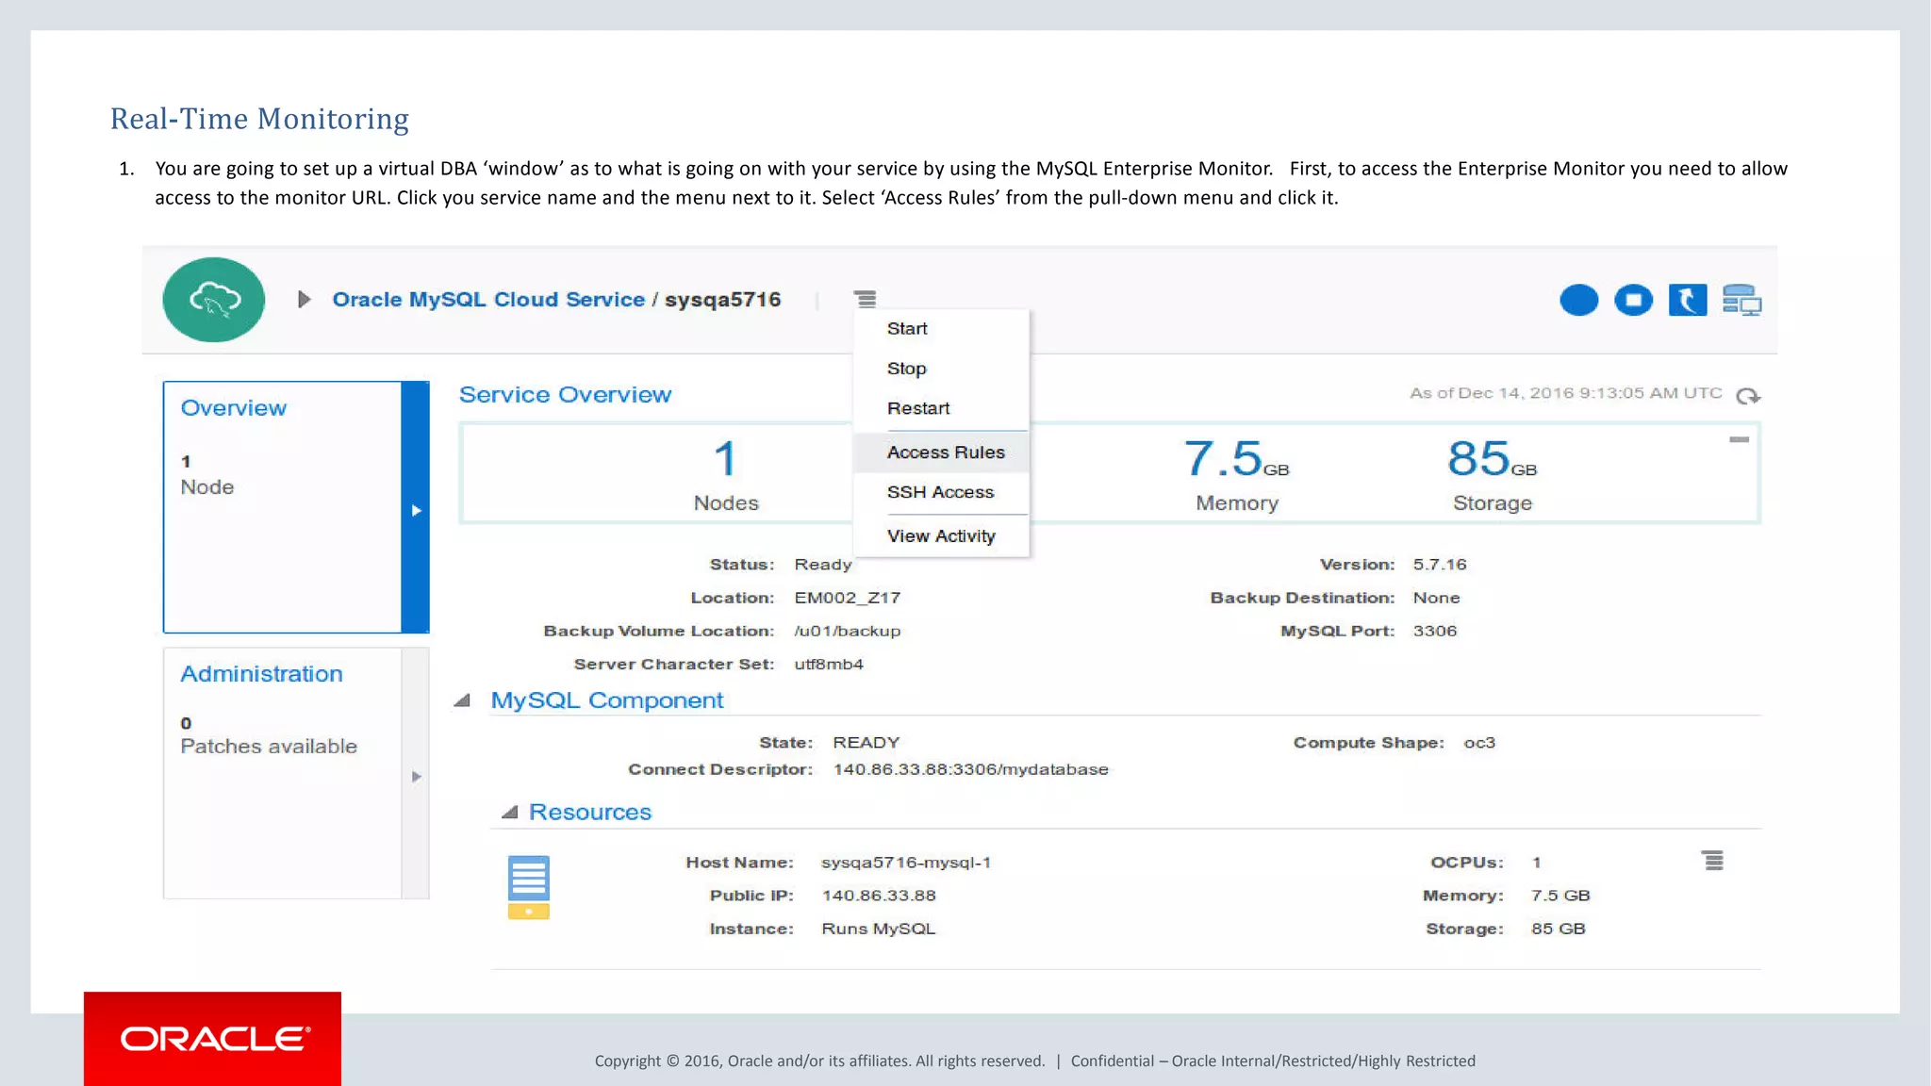Click the green MySQL cloud service icon
This screenshot has height=1086, width=1931.
214,300
